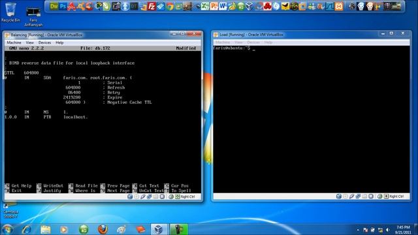This screenshot has width=418, height=235.
Task: Switch to VirtualBox taskbar button
Action: pyautogui.click(x=159, y=229)
